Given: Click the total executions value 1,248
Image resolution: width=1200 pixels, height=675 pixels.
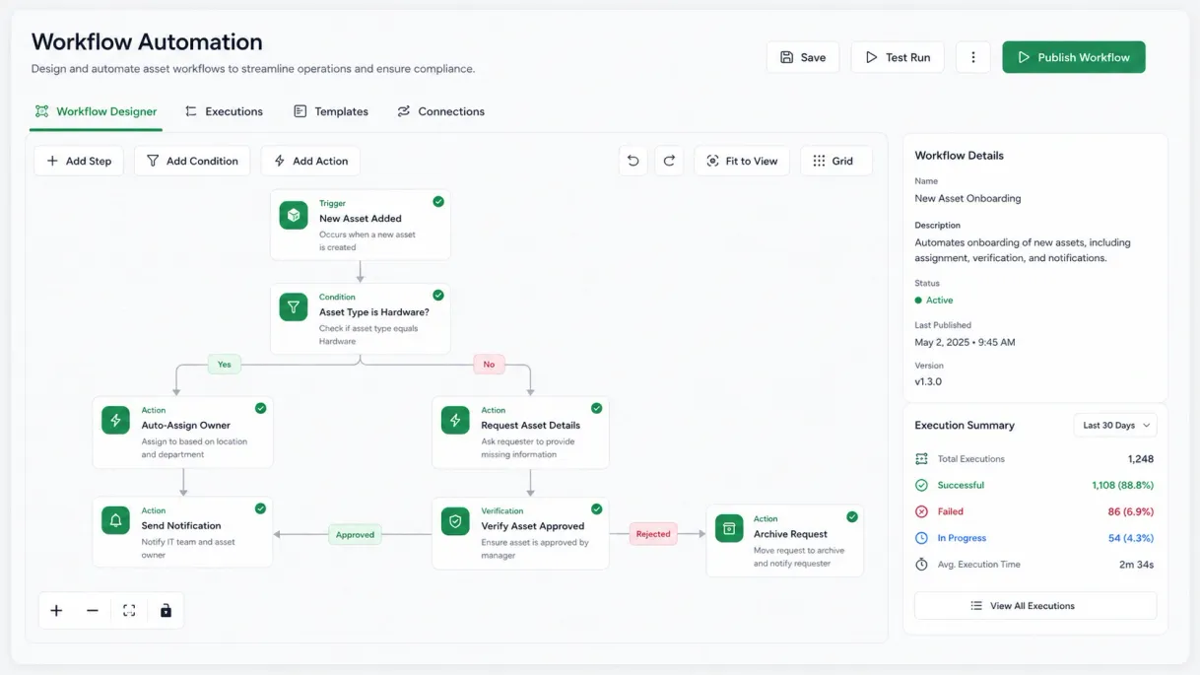Looking at the screenshot, I should (x=1141, y=459).
